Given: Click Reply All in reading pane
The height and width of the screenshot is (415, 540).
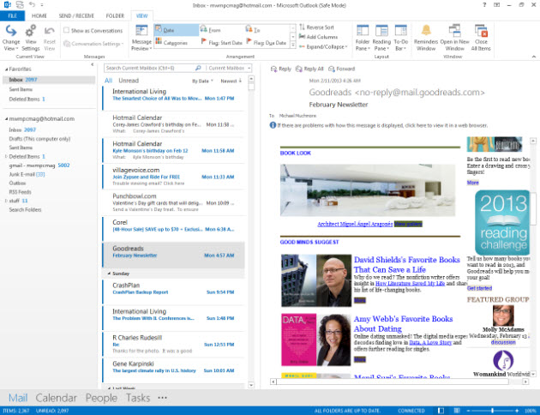Looking at the screenshot, I should [x=309, y=69].
